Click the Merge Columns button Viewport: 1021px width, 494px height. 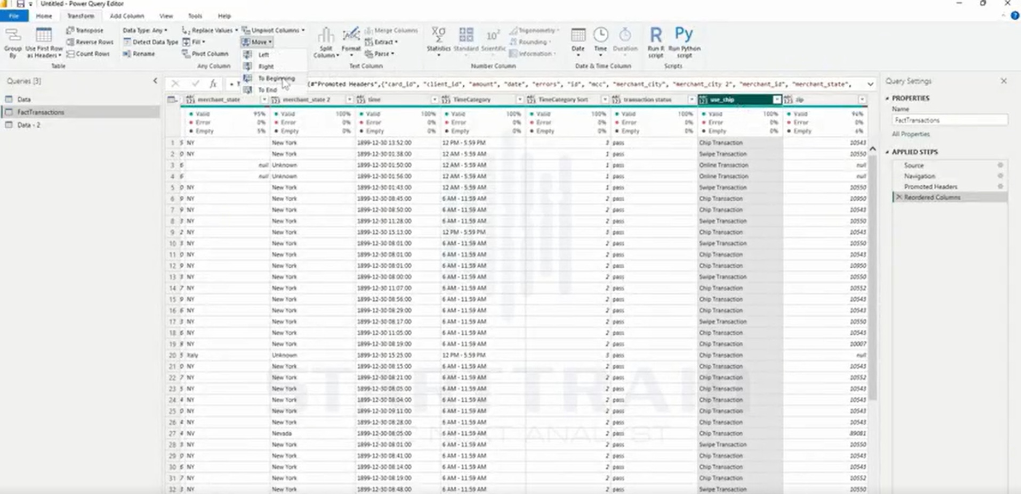pos(391,30)
